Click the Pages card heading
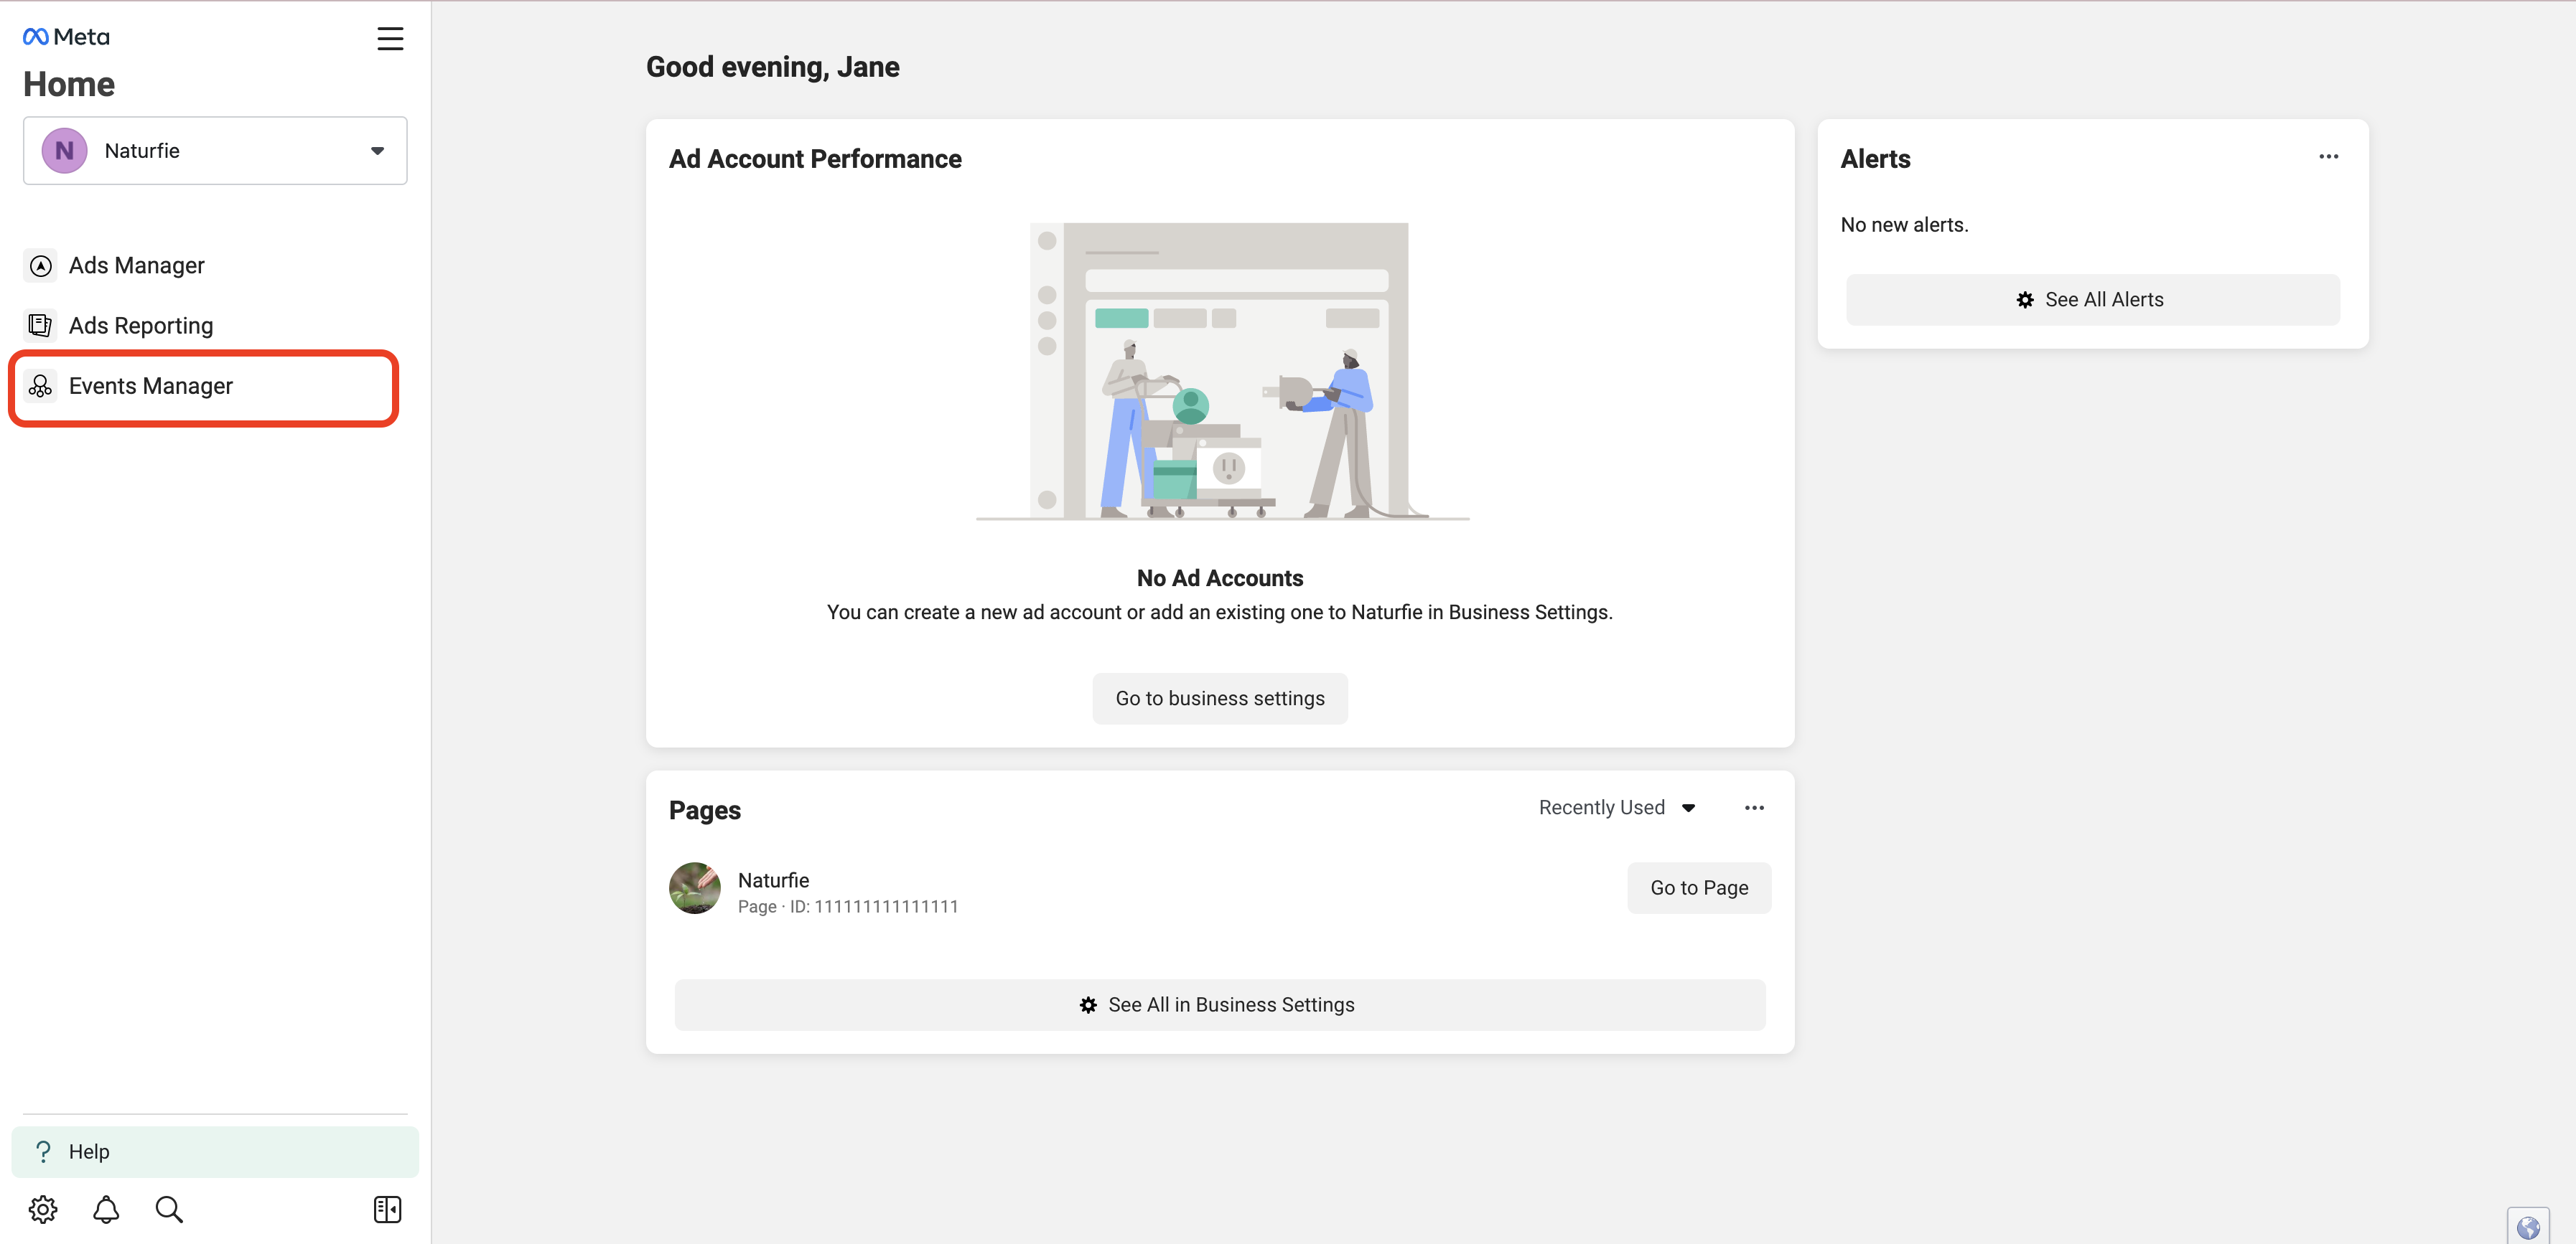Image resolution: width=2576 pixels, height=1244 pixels. (x=705, y=811)
